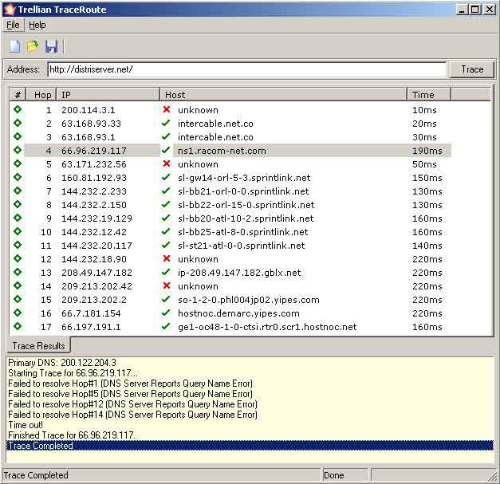Select highlighted 'Trace Completed' log line
This screenshot has width=500, height=484.
tap(250, 446)
